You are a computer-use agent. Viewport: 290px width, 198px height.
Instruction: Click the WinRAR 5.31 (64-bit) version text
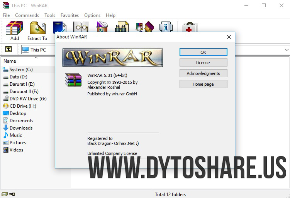click(107, 75)
